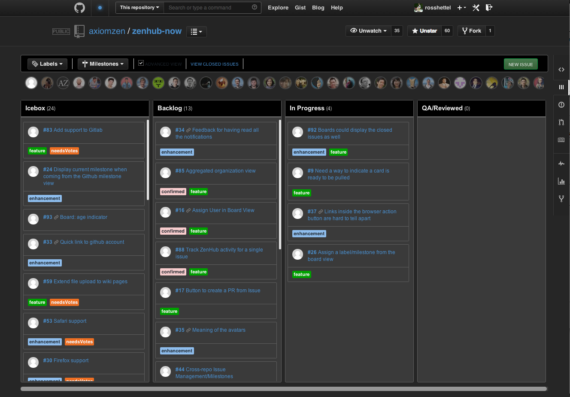
Task: Click the blue notifications indicator dot
Action: pos(100,8)
